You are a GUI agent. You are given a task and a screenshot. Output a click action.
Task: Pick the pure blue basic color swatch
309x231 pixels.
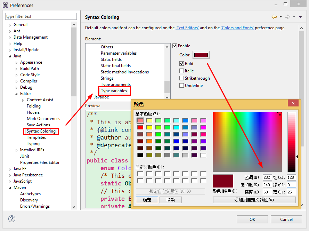176,141
